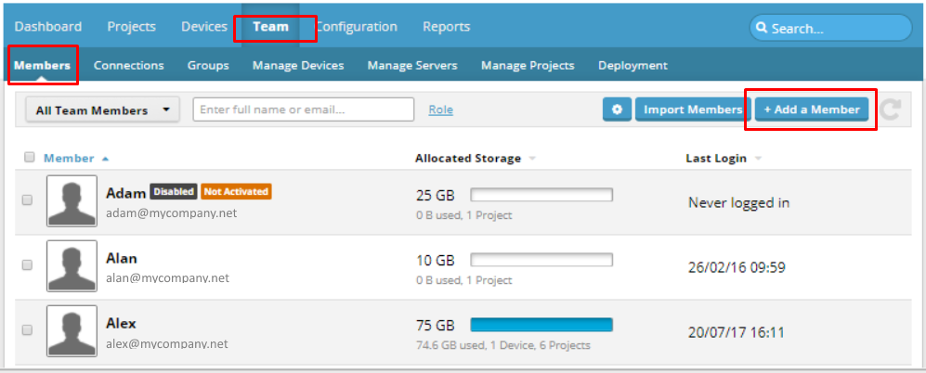
Task: Click the refresh arrow icon
Action: (890, 109)
